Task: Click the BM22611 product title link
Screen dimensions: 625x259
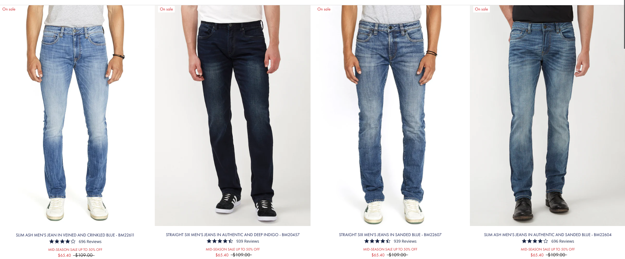Action: point(75,235)
